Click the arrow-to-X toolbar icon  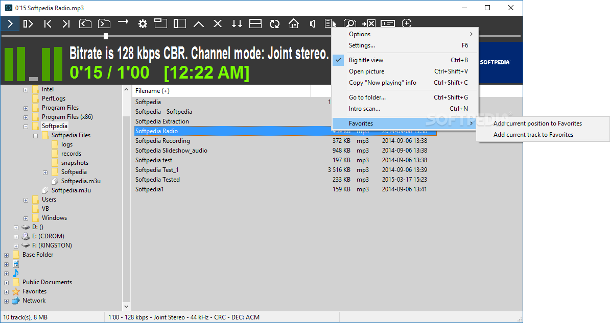(368, 23)
